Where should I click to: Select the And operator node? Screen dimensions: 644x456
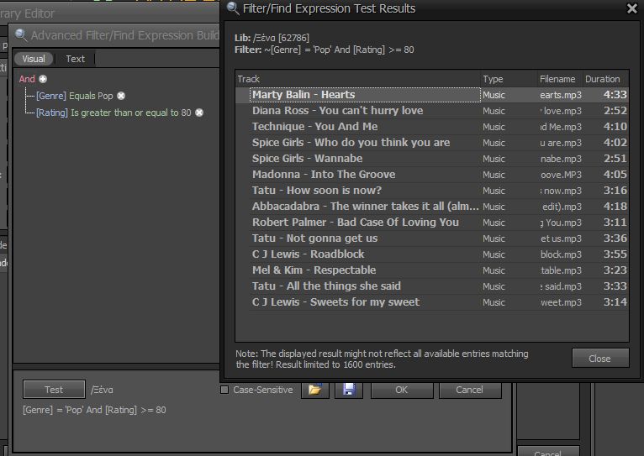point(27,79)
